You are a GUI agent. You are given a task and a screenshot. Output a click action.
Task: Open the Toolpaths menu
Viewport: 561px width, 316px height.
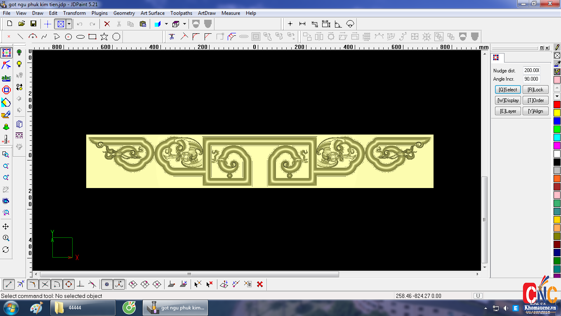(x=181, y=13)
